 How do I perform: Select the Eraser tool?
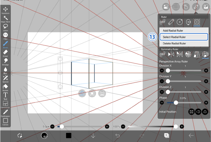(5, 53)
